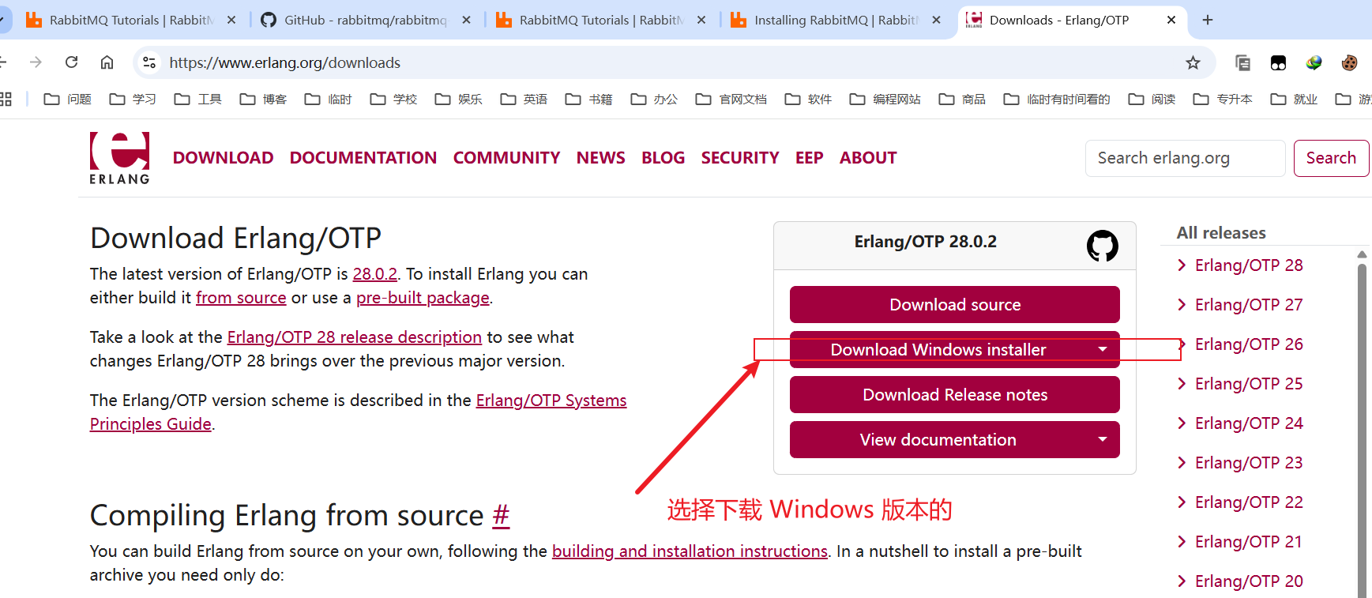Open the NEWS menu item
Viewport: 1372px width, 598px height.
coord(600,158)
